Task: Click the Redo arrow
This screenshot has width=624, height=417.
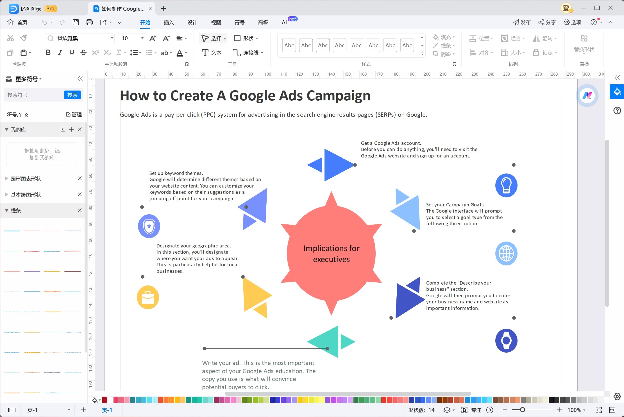Action: pyautogui.click(x=62, y=22)
